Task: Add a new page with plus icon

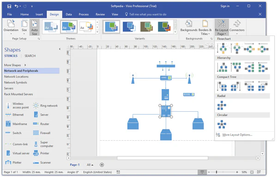Action: coord(102,165)
